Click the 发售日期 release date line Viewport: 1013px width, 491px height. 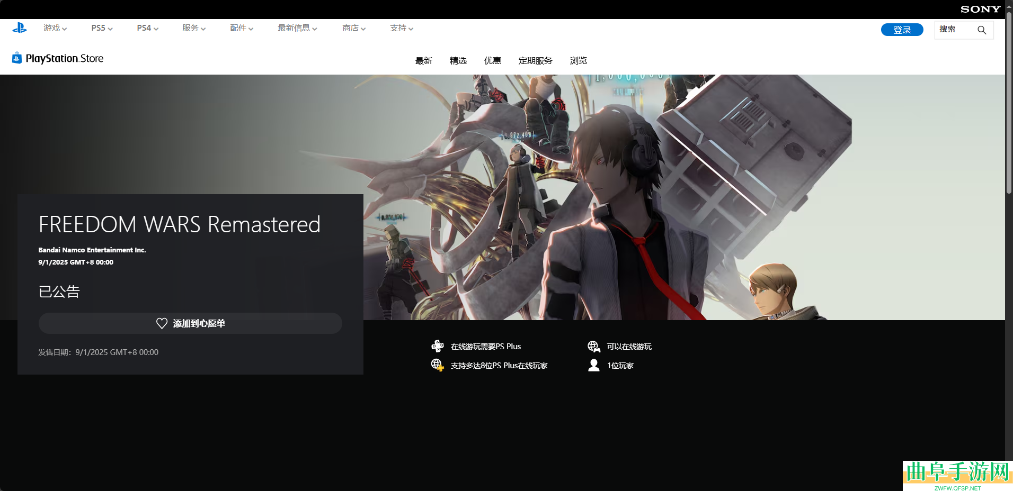click(99, 352)
